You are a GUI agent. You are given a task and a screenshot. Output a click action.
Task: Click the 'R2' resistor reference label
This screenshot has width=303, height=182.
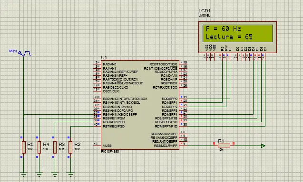tap(77, 144)
